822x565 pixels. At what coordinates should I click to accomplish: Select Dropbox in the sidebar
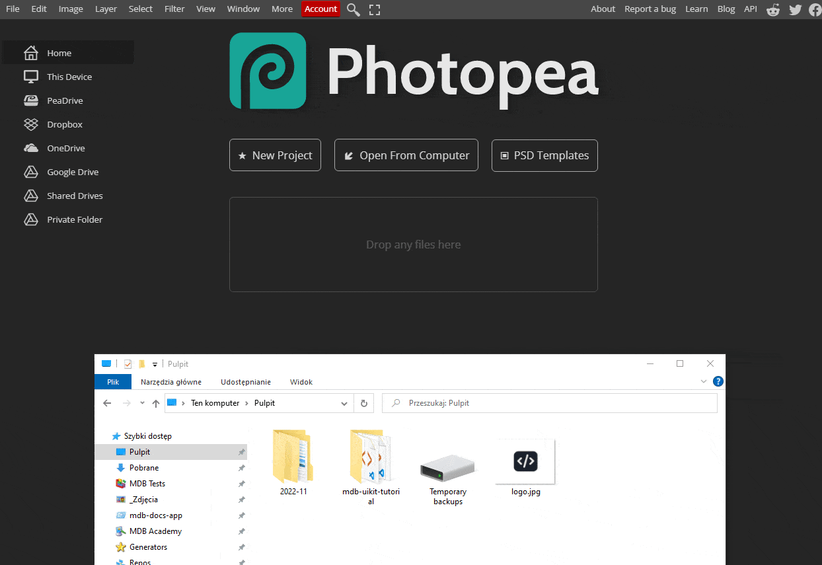click(x=64, y=124)
